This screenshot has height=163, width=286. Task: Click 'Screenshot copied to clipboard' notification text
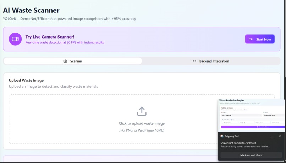[238, 143]
